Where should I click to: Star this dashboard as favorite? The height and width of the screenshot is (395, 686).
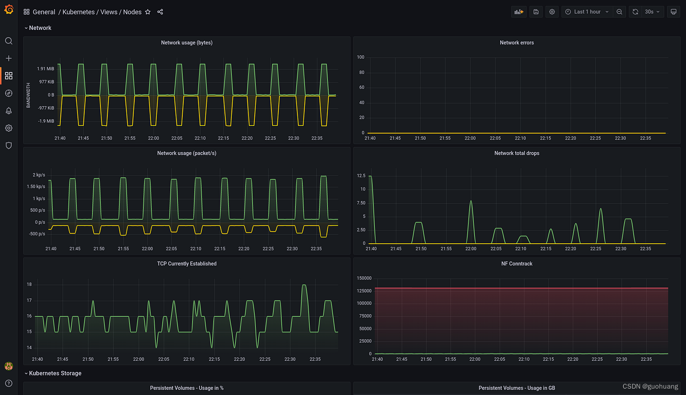click(148, 12)
